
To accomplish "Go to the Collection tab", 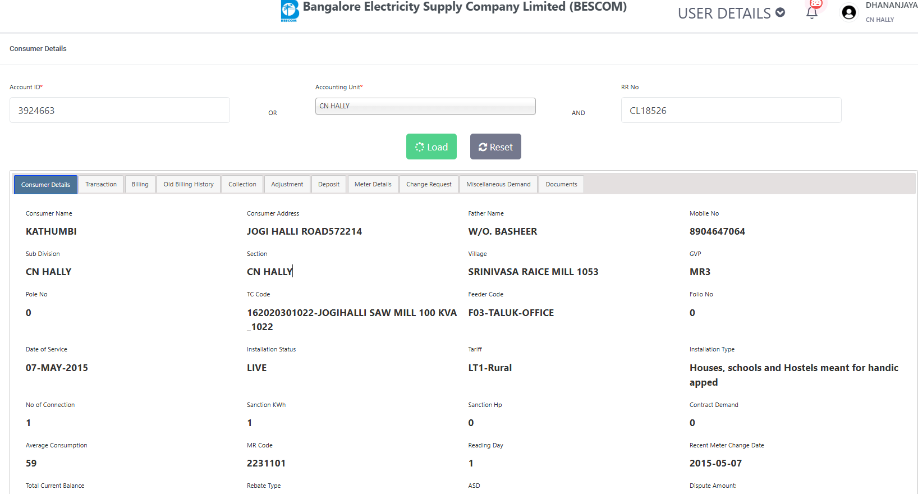I will click(x=242, y=184).
